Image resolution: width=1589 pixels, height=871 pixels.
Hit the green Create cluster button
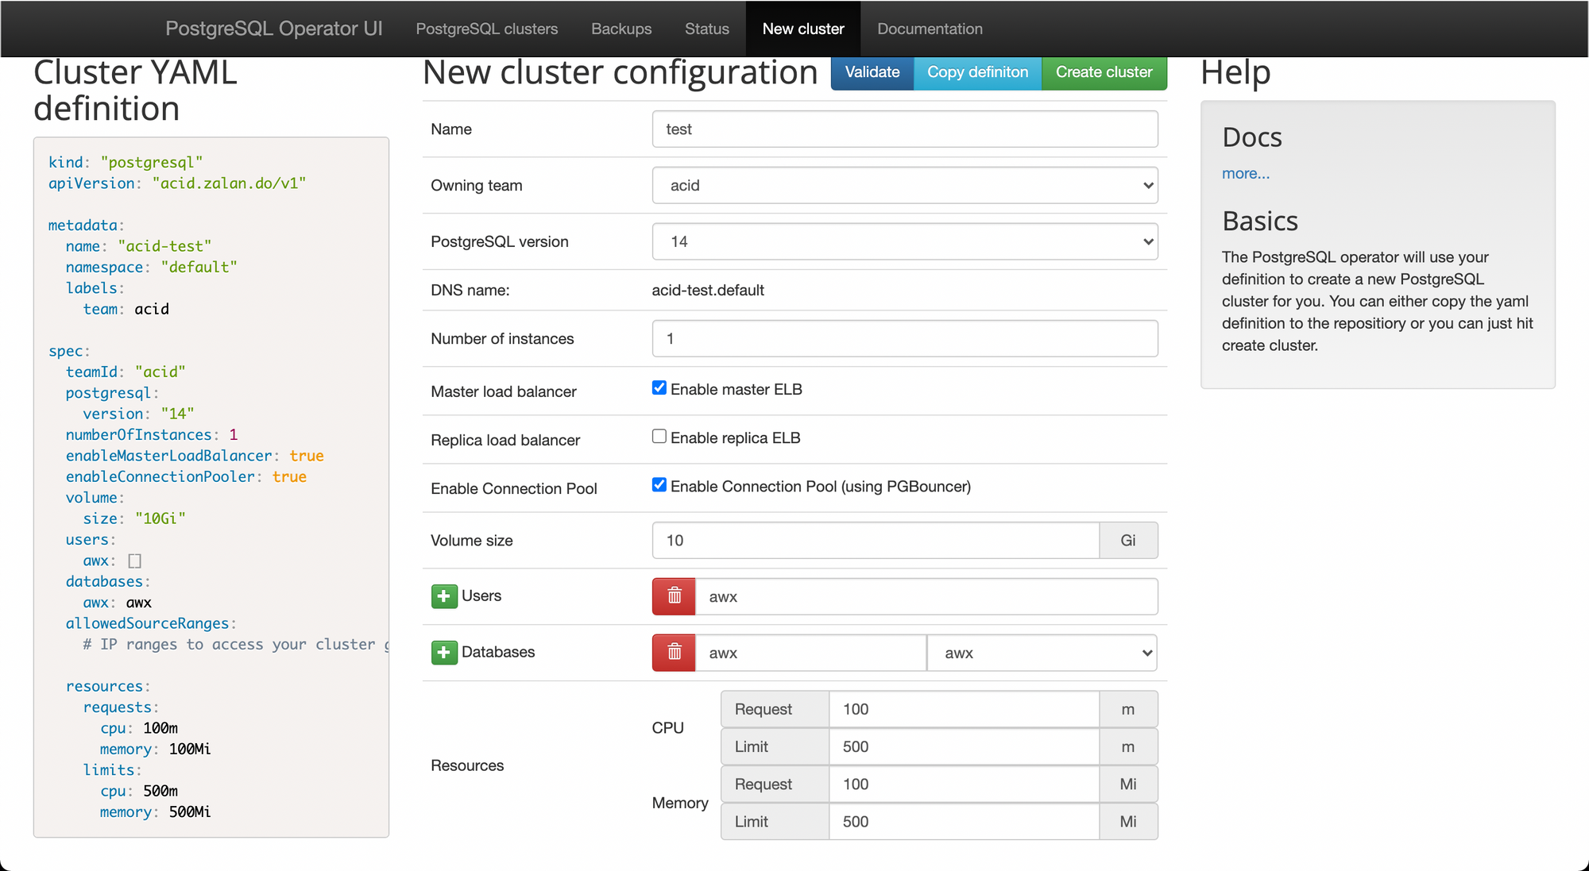coord(1104,72)
